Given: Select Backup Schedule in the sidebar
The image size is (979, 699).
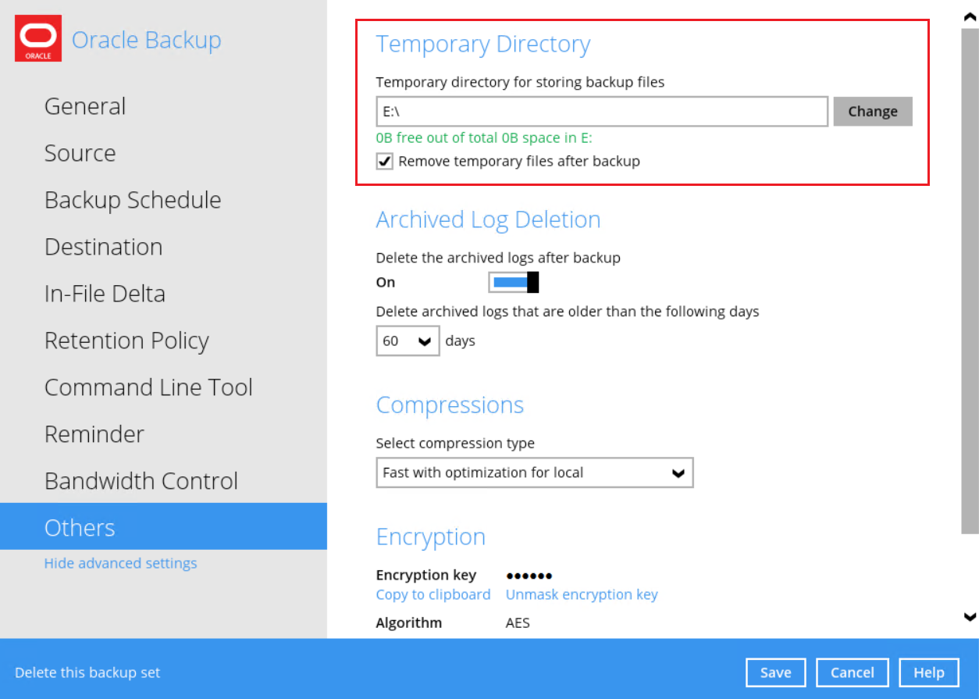Looking at the screenshot, I should point(133,200).
